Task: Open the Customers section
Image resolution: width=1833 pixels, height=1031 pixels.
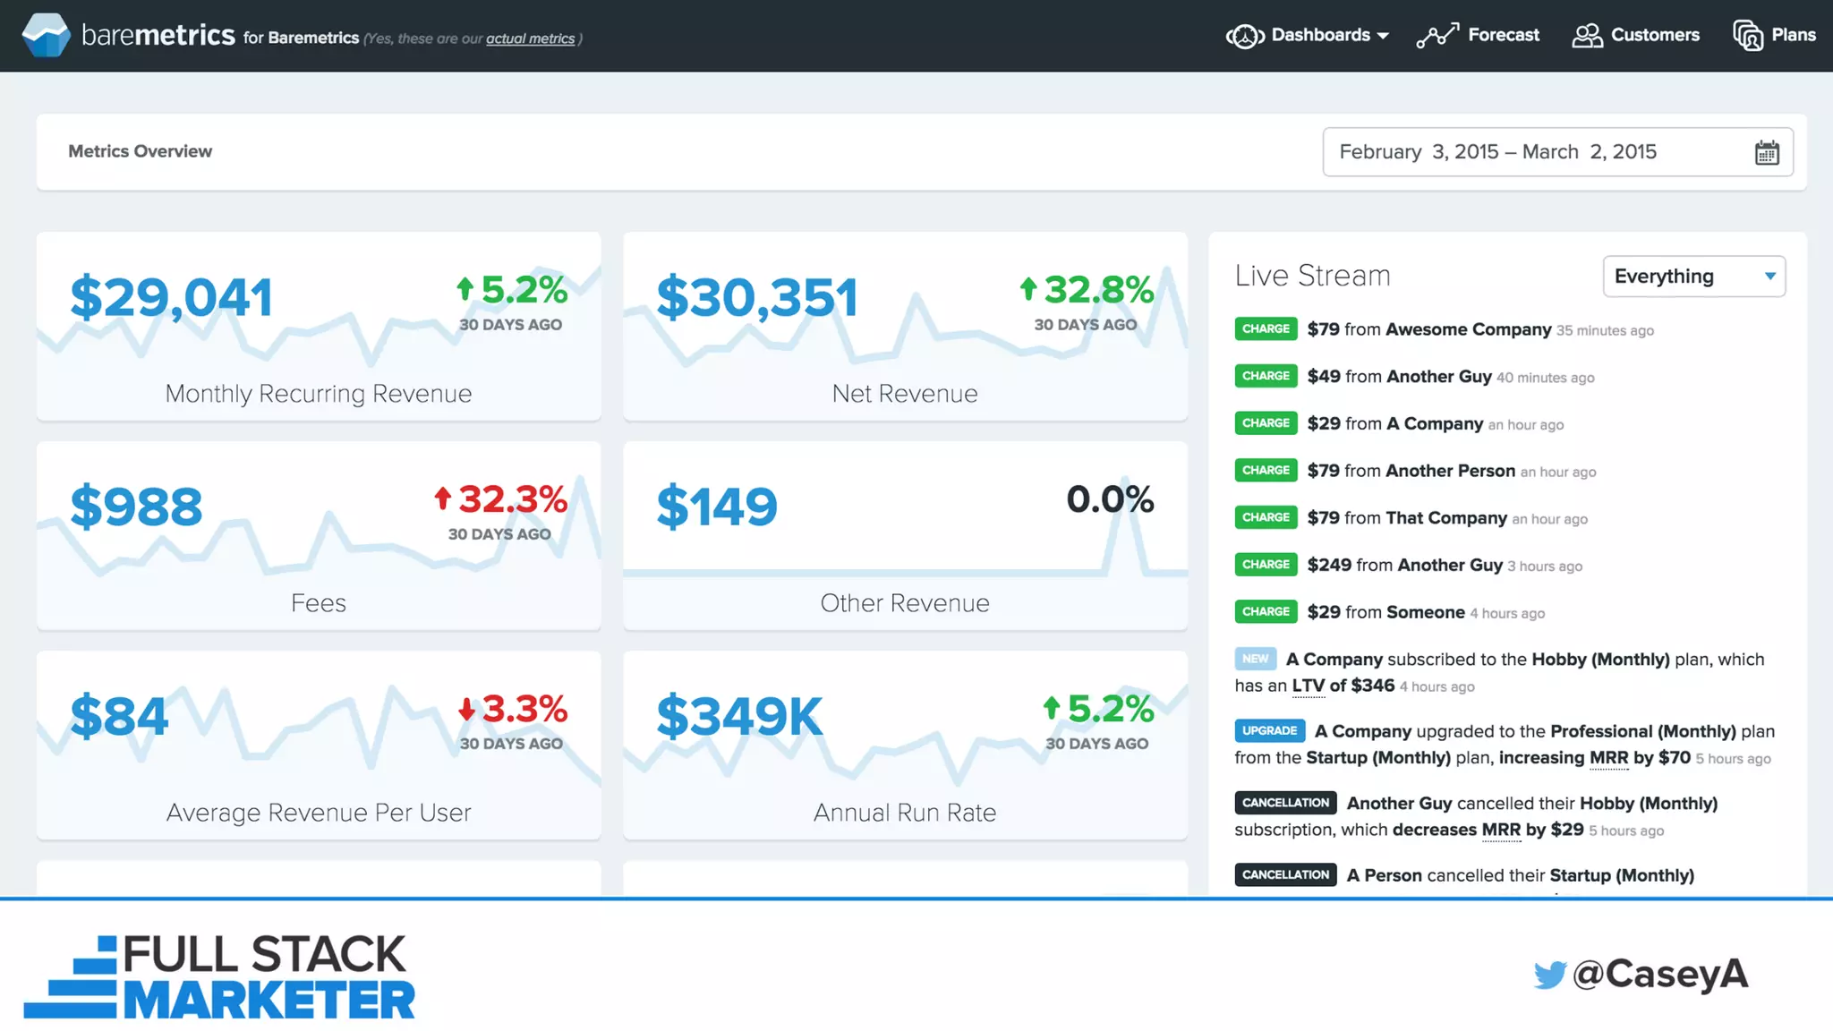Action: click(1655, 35)
